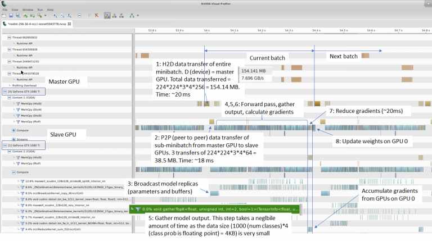
Task: Click the zoom in timeline magnifier icon
Action: click(55, 15)
